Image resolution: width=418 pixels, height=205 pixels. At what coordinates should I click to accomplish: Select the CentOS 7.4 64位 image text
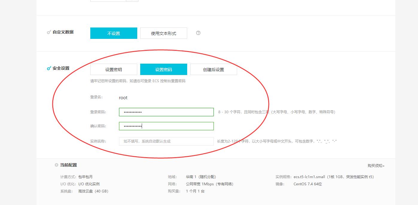tap(308, 184)
